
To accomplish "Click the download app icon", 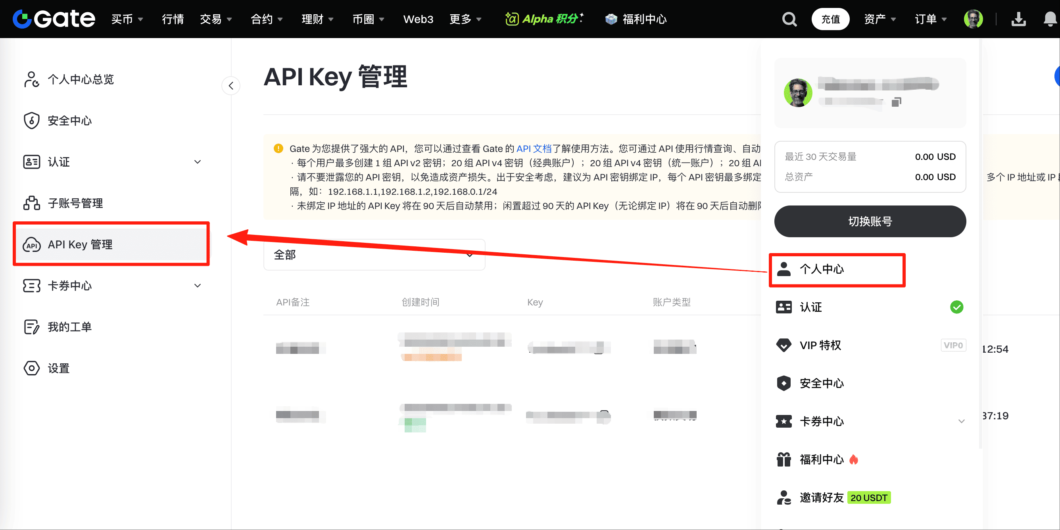I will click(1018, 19).
